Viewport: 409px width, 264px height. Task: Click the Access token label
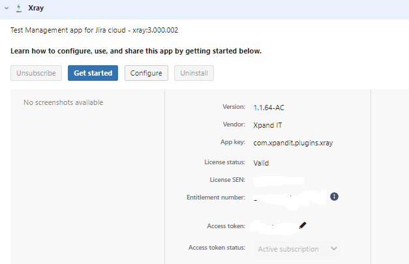click(226, 226)
